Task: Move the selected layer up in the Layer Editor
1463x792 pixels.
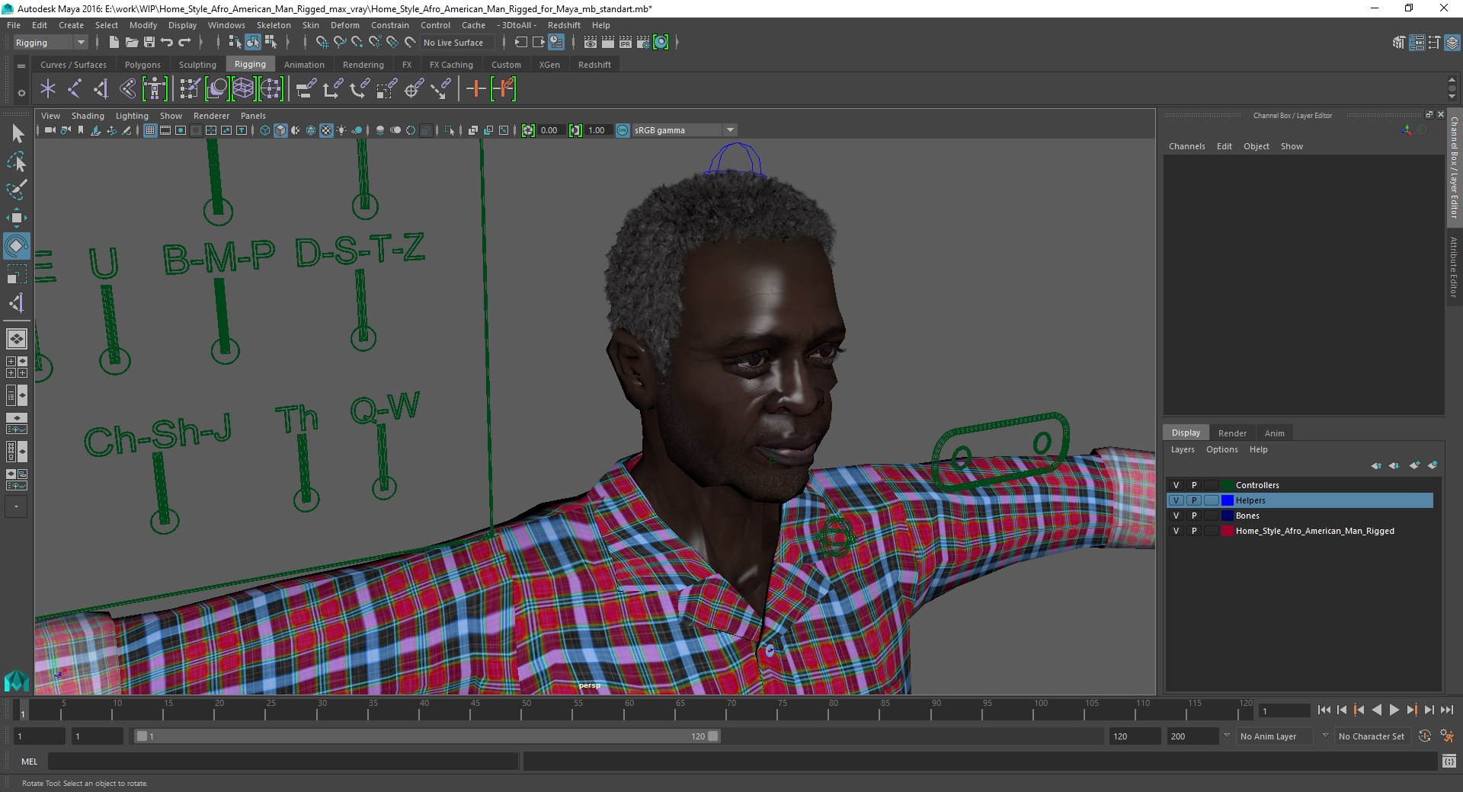Action: pos(1376,465)
